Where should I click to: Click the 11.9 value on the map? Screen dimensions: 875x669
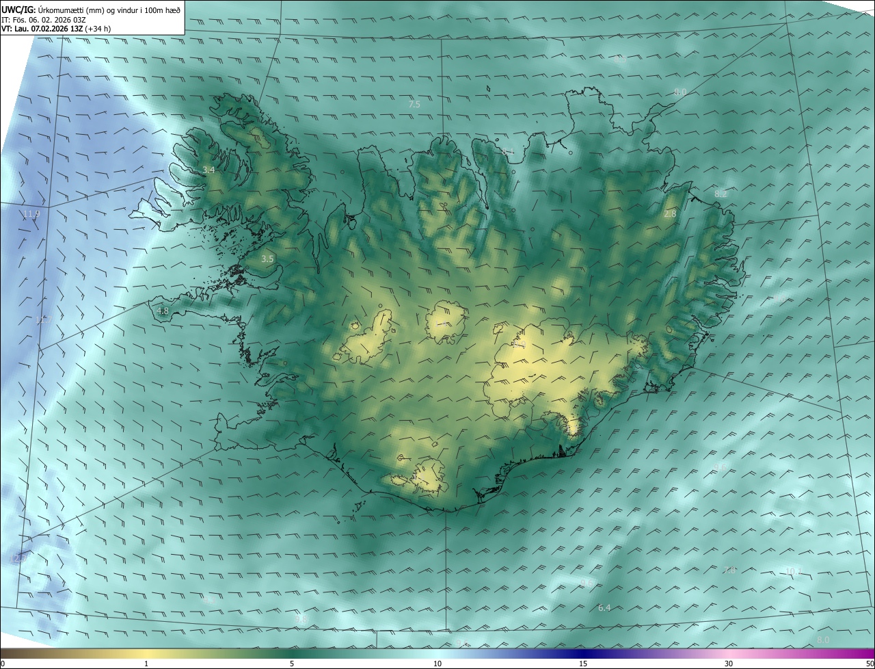click(31, 214)
